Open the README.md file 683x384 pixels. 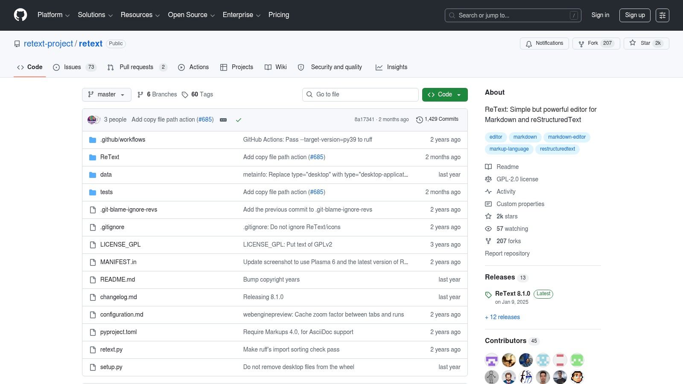117,279
